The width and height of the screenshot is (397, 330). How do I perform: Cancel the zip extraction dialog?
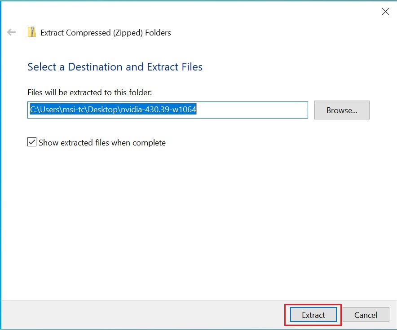pos(366,315)
